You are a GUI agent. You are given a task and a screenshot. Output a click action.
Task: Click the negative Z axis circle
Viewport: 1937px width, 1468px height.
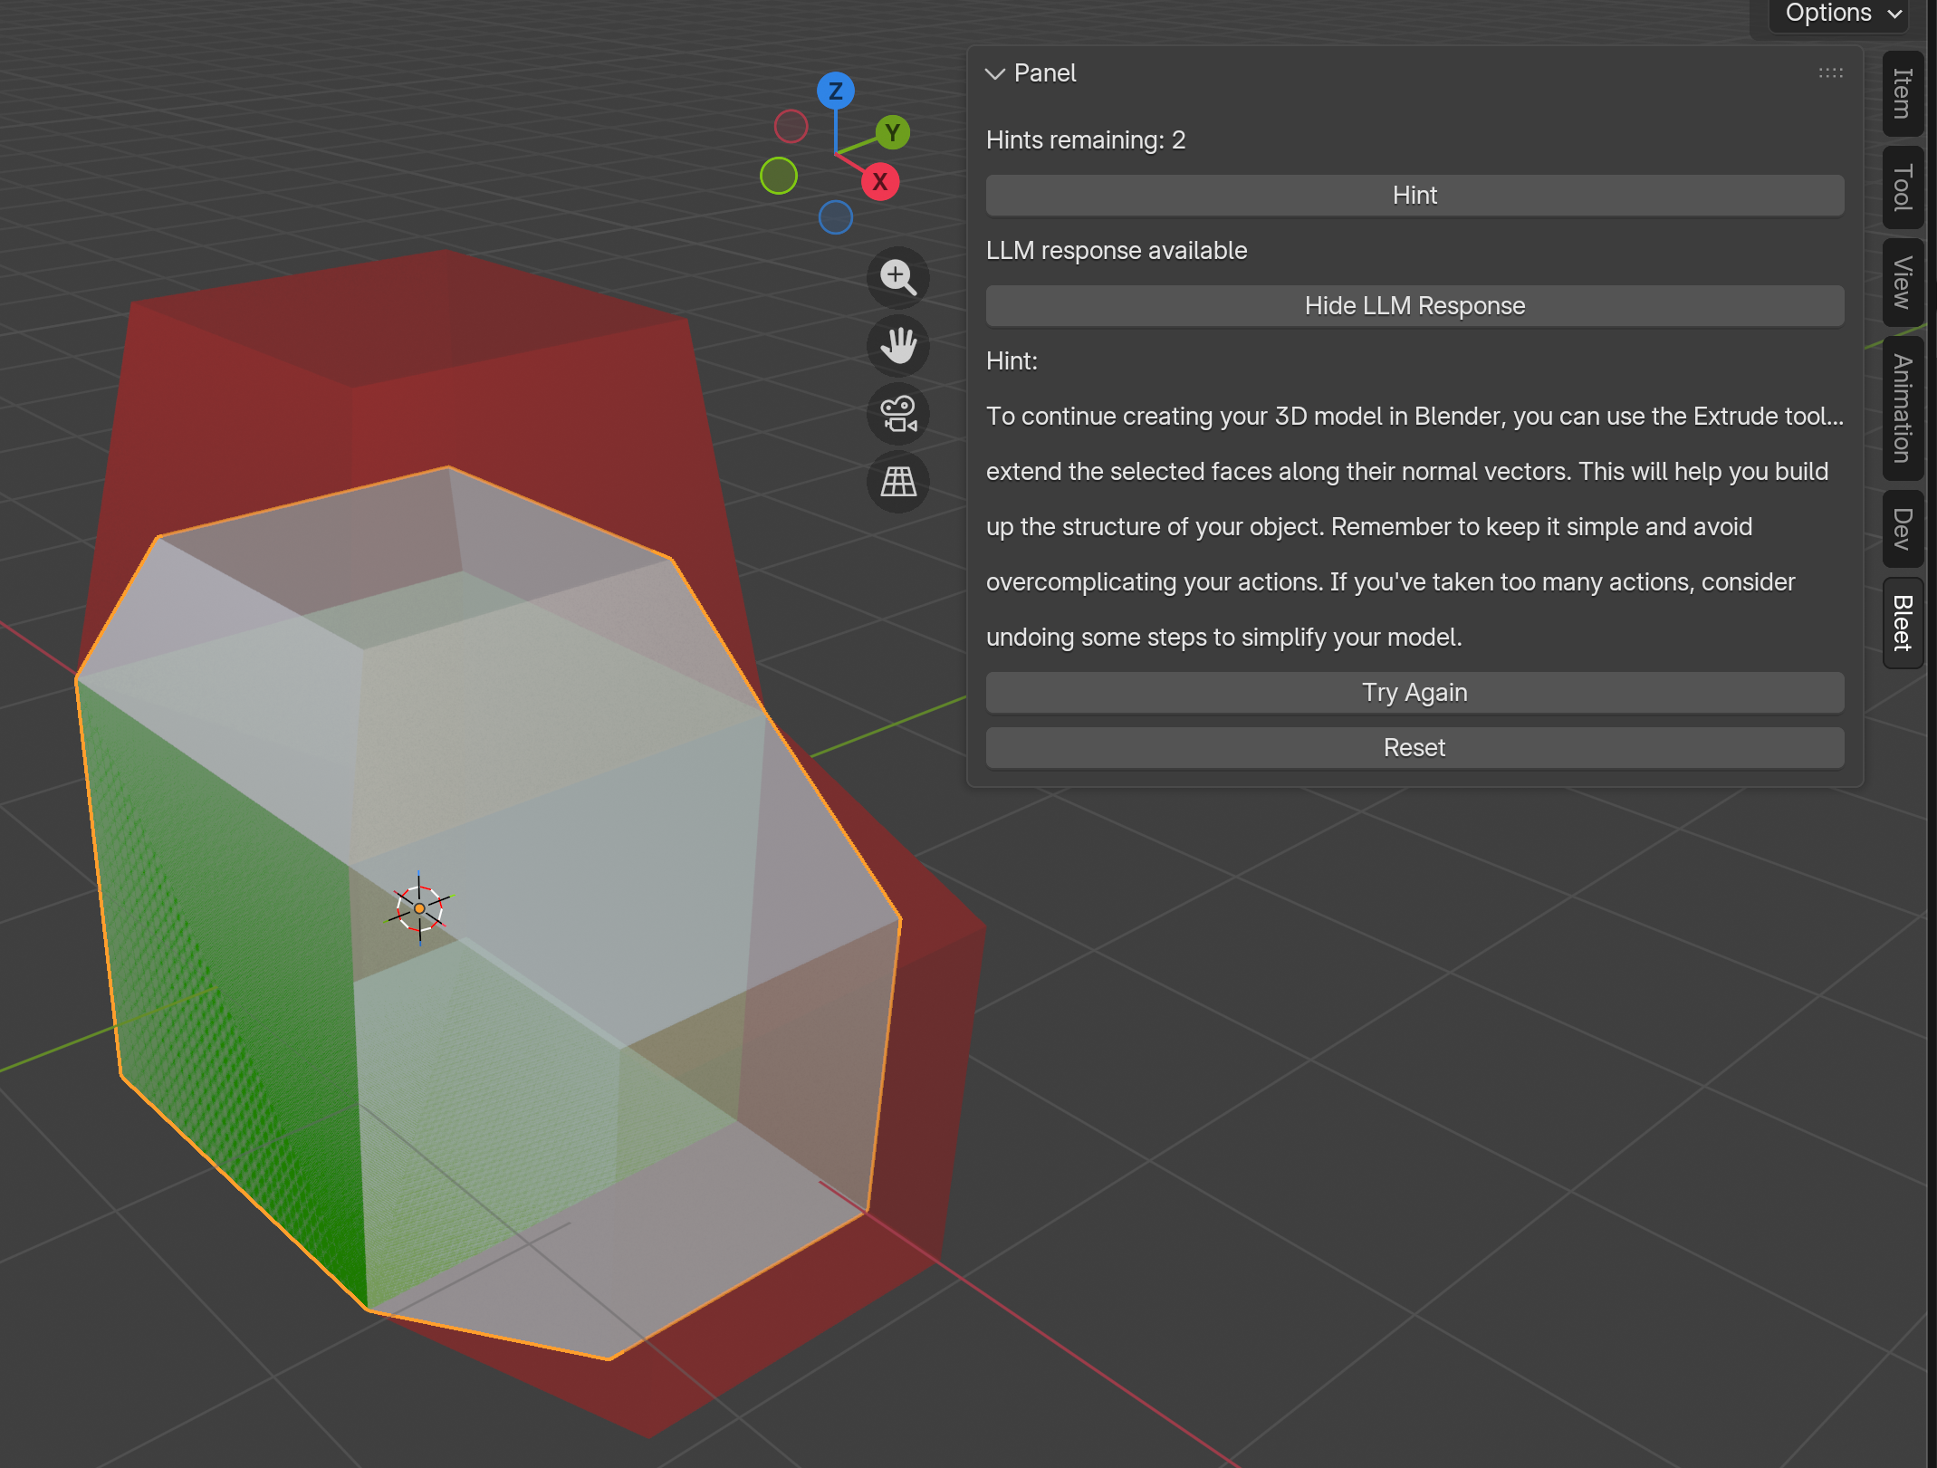coord(835,217)
